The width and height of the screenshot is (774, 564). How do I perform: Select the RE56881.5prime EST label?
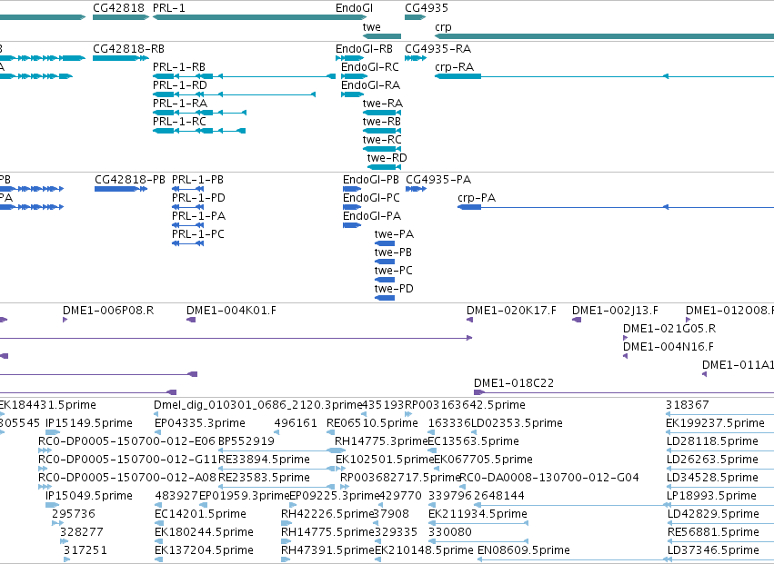[713, 532]
